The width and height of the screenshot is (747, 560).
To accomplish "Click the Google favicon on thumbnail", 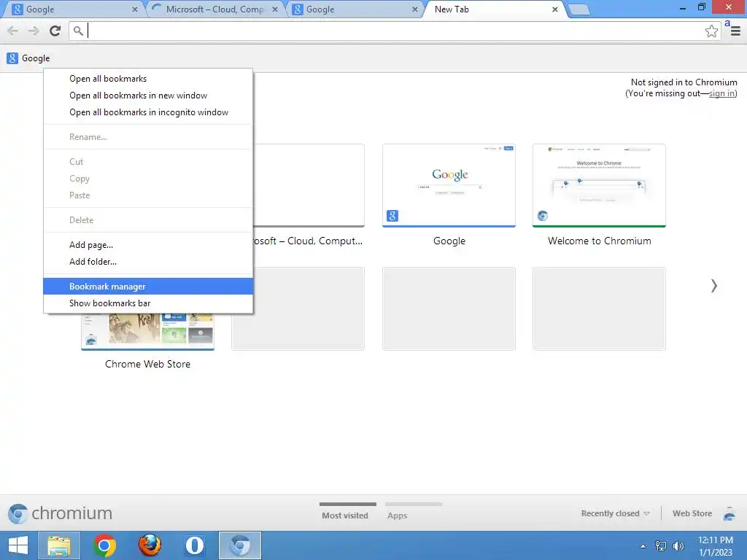I will coord(392,216).
